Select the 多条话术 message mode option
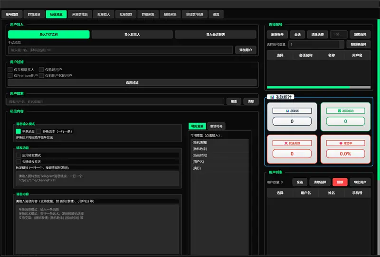Image resolution: width=380 pixels, height=257 pixels. [39, 131]
